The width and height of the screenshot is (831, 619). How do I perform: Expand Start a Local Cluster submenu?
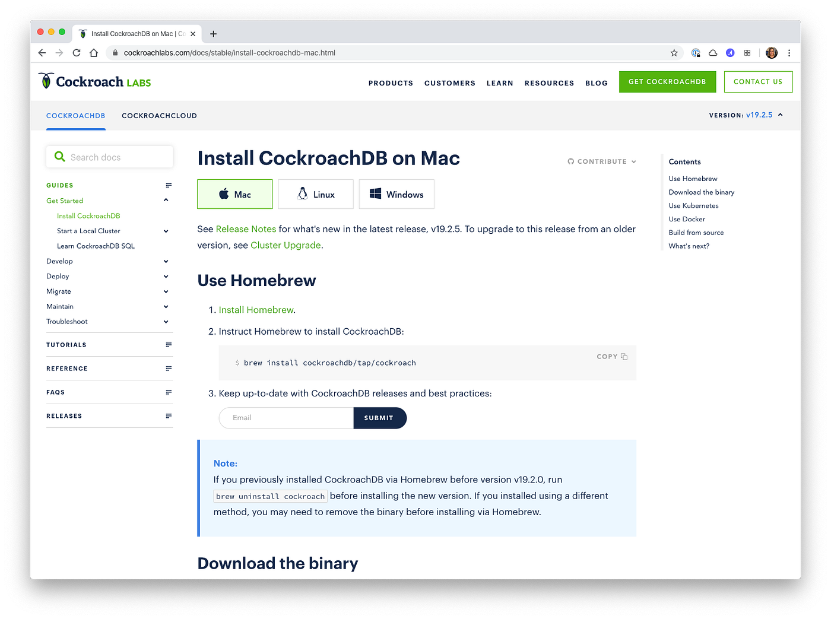(166, 231)
